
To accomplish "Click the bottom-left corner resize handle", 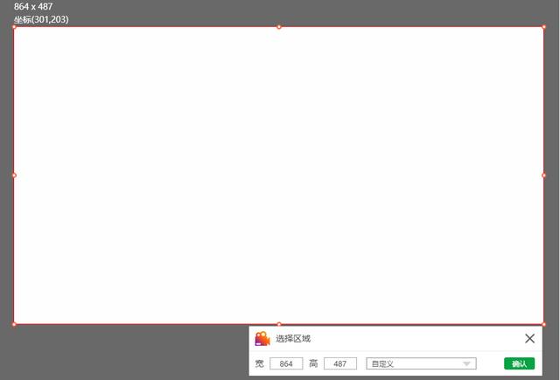I will tap(14, 324).
